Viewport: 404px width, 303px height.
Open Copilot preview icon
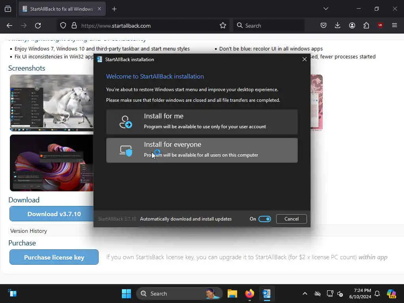coord(391,294)
